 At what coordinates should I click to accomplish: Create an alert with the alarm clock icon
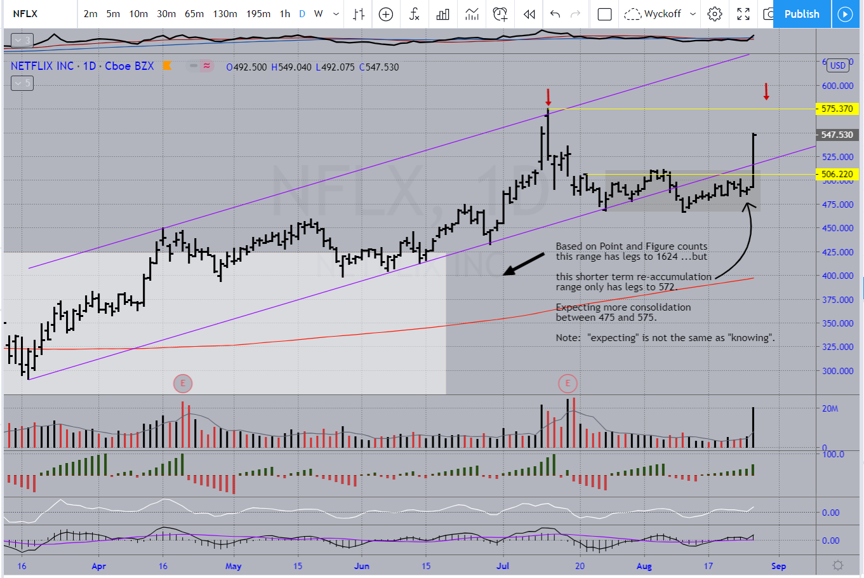500,14
